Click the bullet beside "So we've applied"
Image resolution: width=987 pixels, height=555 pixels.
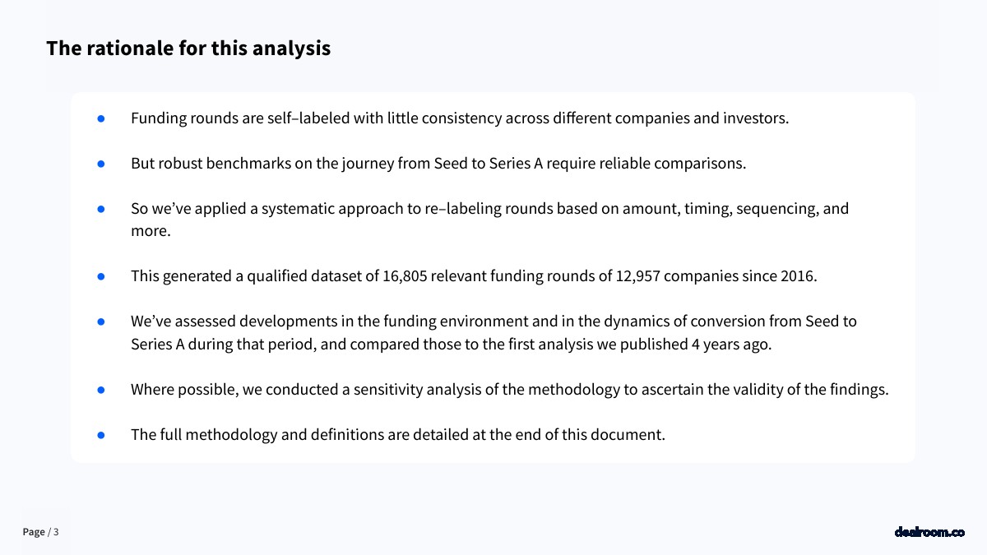click(x=101, y=209)
